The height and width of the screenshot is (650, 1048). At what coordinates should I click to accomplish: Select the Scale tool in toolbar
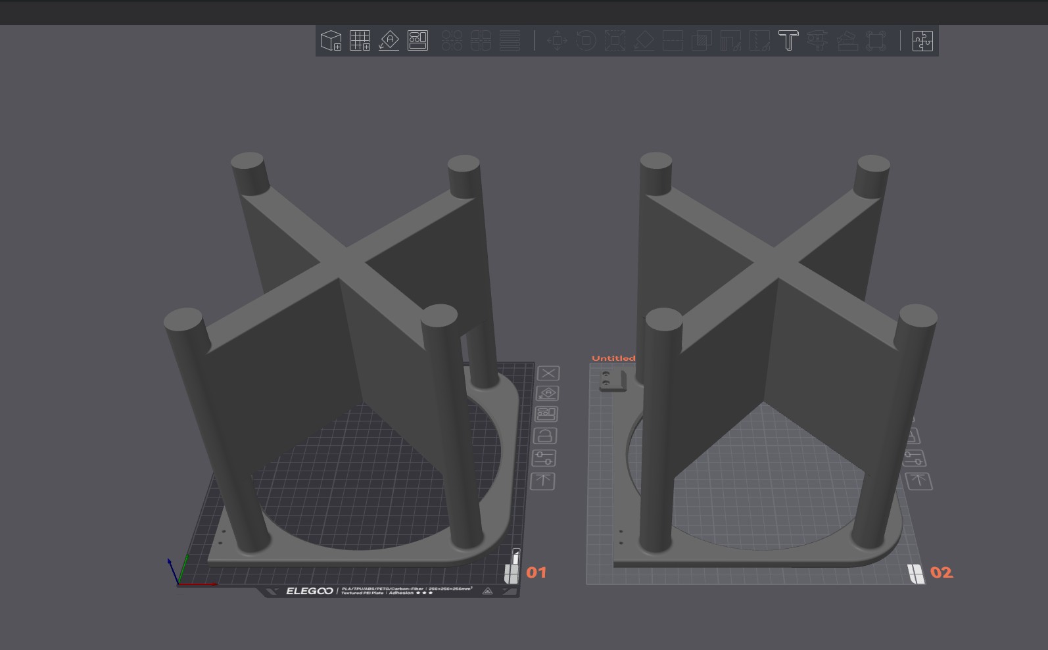click(x=615, y=41)
